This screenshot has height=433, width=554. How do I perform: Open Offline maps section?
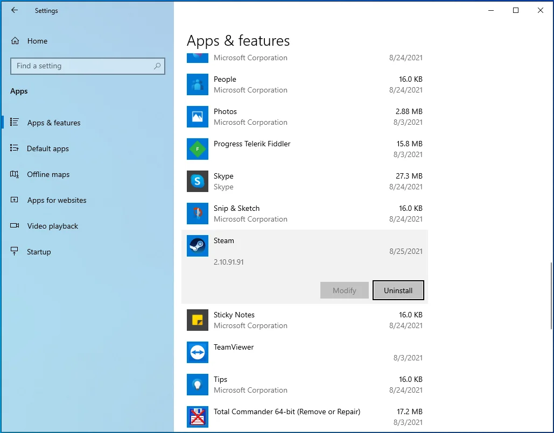tap(48, 174)
